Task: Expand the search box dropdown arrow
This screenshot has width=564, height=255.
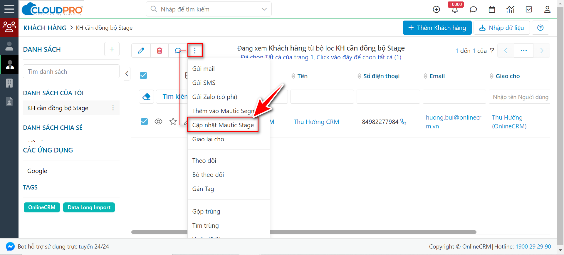Action: [264, 9]
